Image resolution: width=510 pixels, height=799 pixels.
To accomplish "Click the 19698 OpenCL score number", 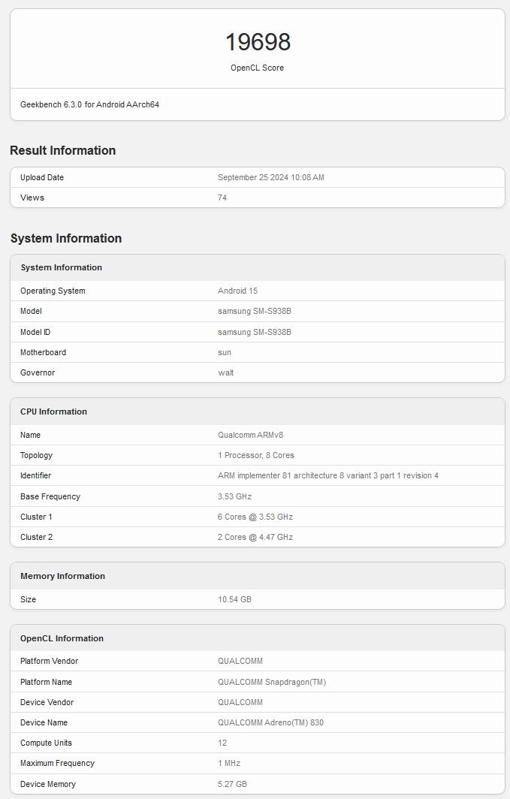I will [x=258, y=42].
